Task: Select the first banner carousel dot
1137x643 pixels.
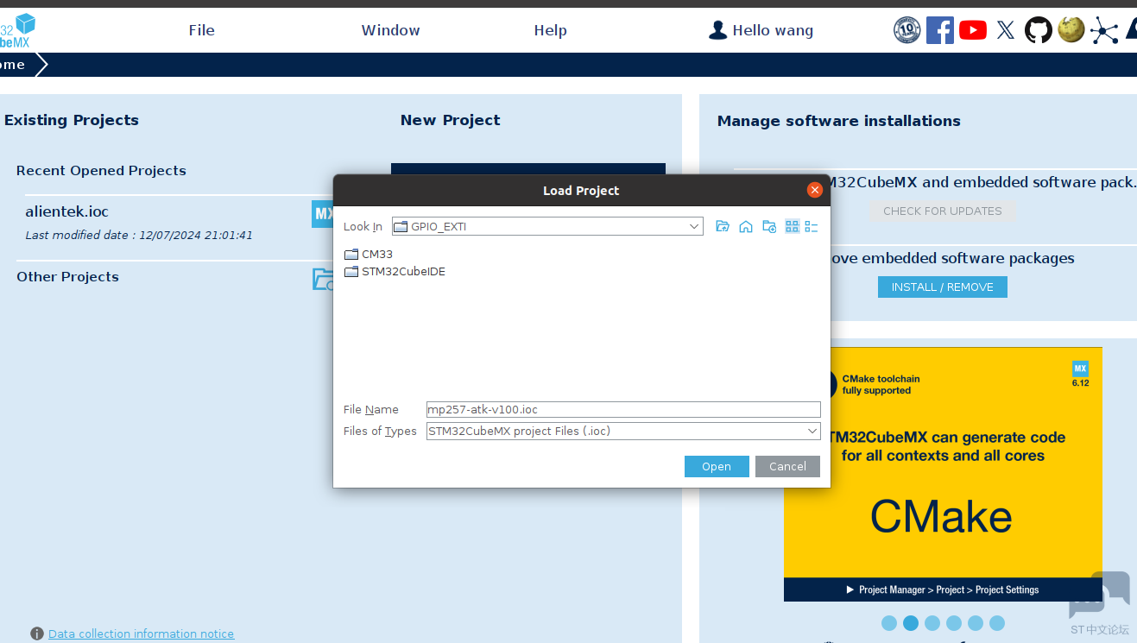Action: (889, 623)
